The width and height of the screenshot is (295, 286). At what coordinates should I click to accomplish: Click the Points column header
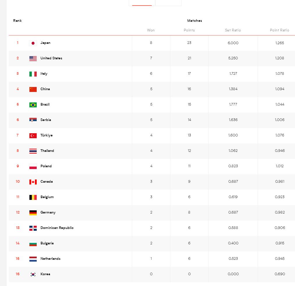point(189,30)
